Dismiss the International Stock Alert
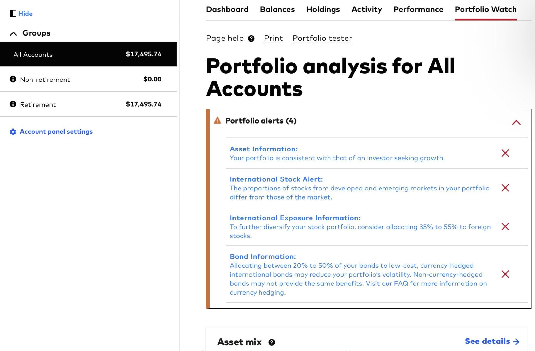This screenshot has height=351, width=535. (x=505, y=187)
